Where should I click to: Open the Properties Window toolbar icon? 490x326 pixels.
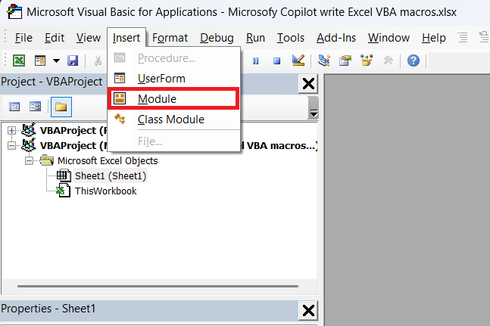point(345,61)
